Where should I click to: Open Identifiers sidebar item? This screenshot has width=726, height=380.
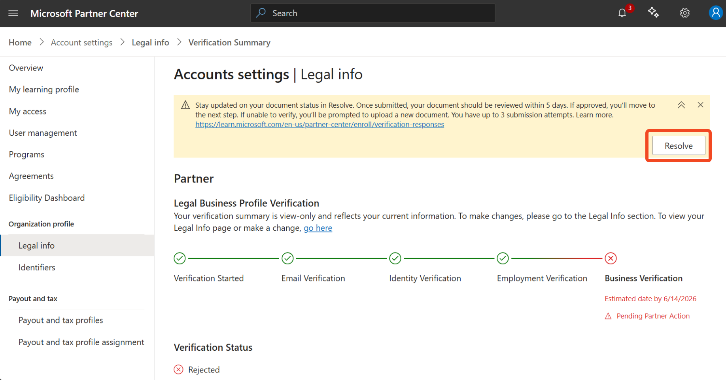[37, 268]
